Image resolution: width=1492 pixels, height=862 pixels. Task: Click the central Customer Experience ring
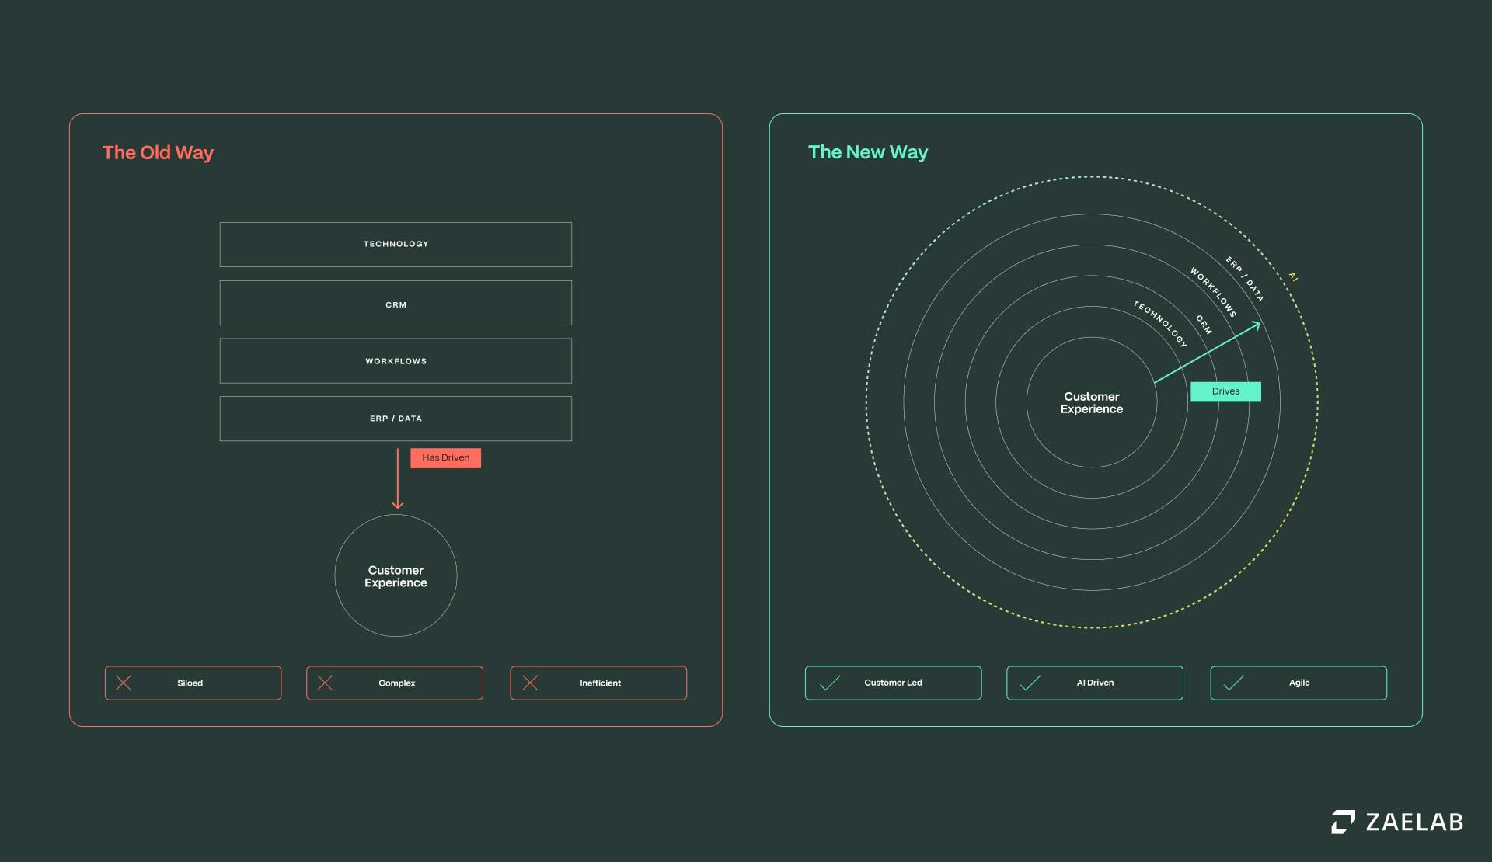coord(1091,402)
